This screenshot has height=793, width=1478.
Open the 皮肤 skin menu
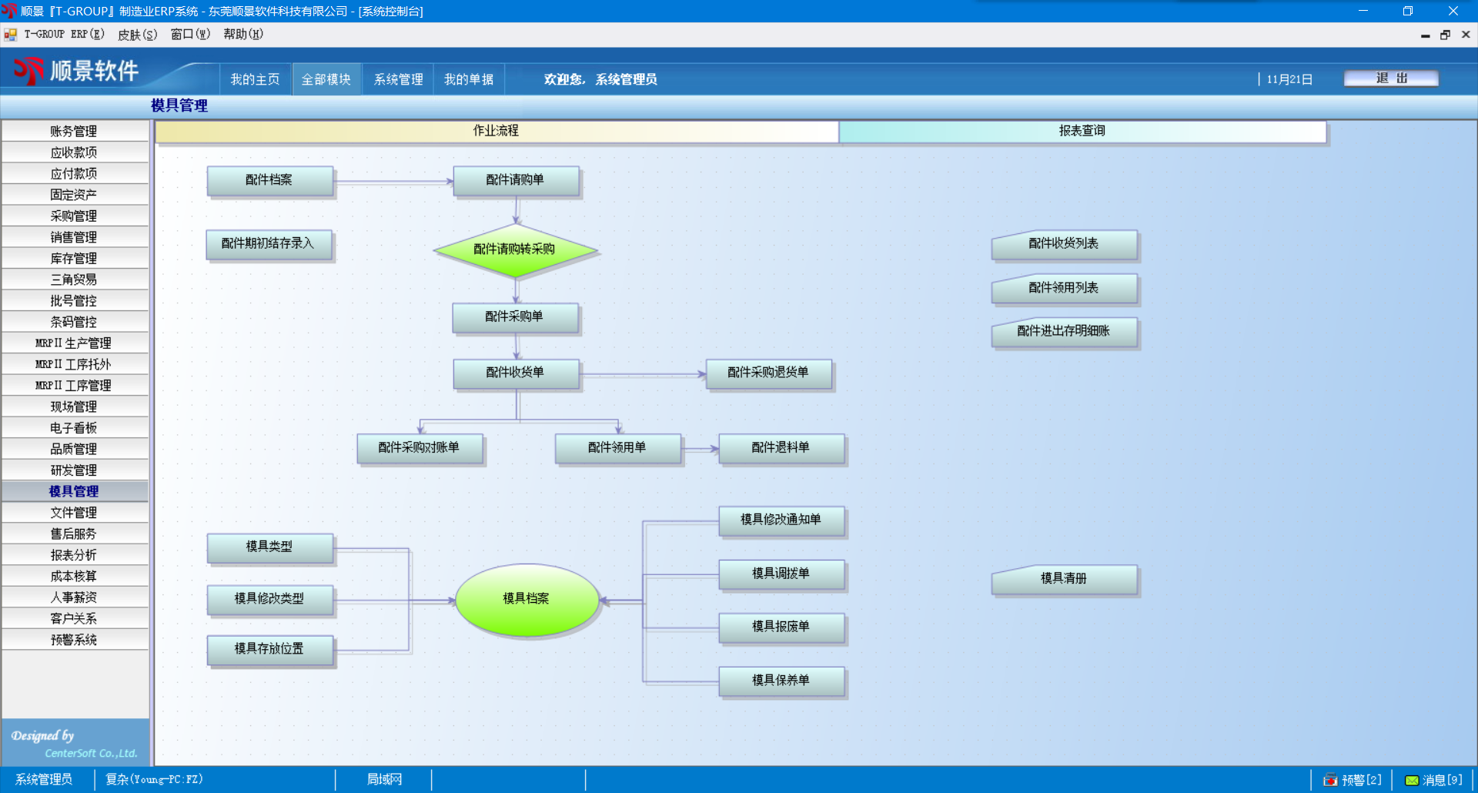pos(137,35)
